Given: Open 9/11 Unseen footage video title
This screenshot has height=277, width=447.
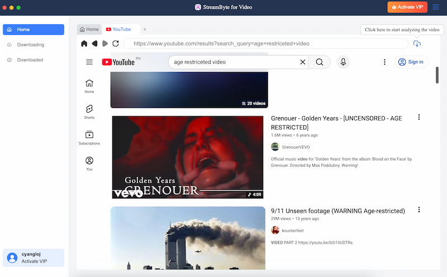Looking at the screenshot, I should coord(338,211).
